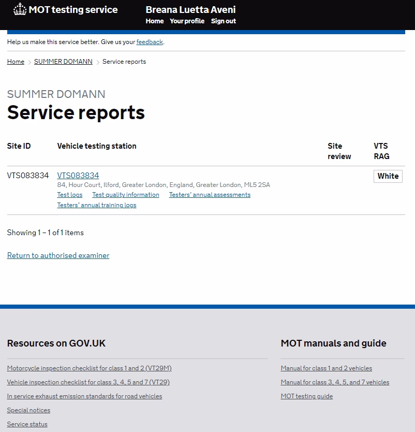Open SUMMER DOMANN breadcrumb link
Image resolution: width=415 pixels, height=432 pixels.
[63, 61]
